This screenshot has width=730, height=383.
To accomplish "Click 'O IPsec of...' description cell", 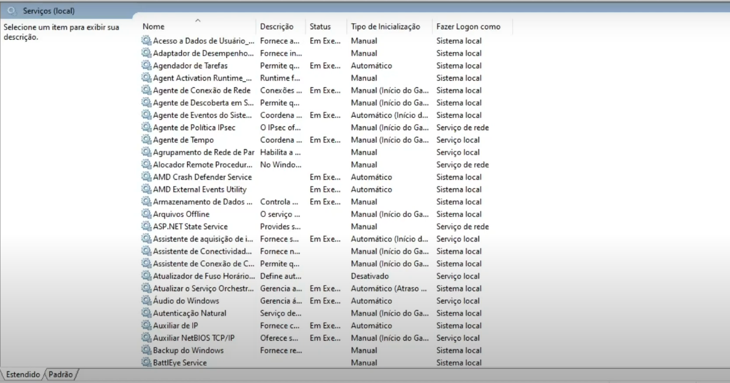I will click(x=280, y=127).
